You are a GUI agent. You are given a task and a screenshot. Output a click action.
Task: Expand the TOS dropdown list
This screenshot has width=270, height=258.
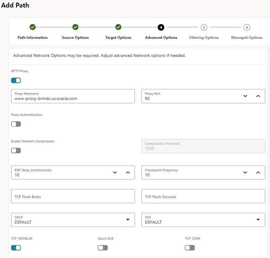click(x=203, y=220)
